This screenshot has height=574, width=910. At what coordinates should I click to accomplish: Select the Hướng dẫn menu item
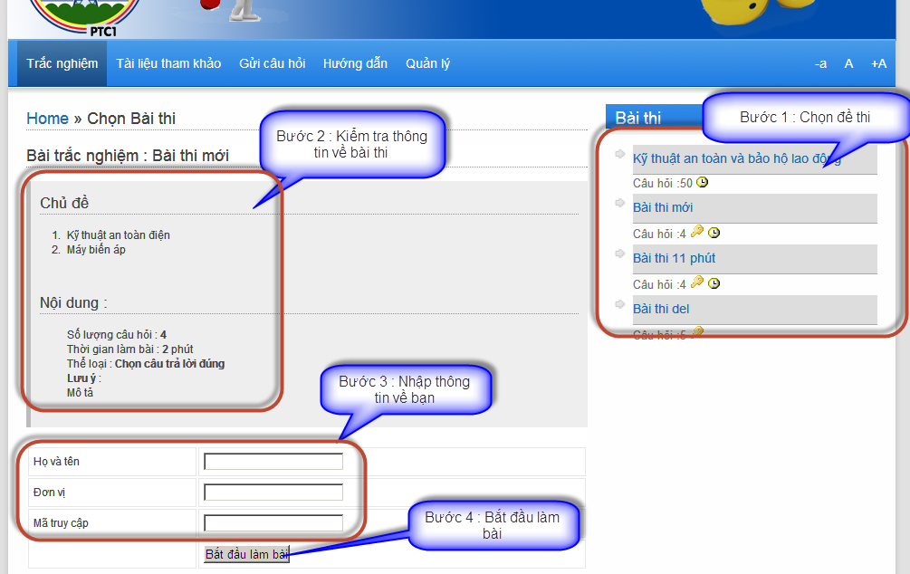point(355,63)
